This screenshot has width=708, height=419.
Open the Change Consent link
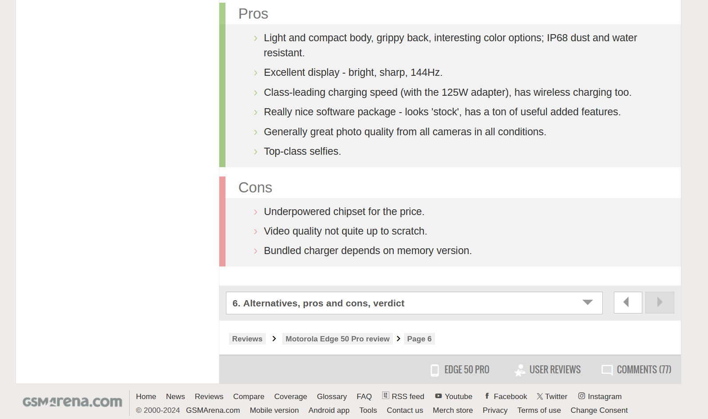(x=599, y=410)
